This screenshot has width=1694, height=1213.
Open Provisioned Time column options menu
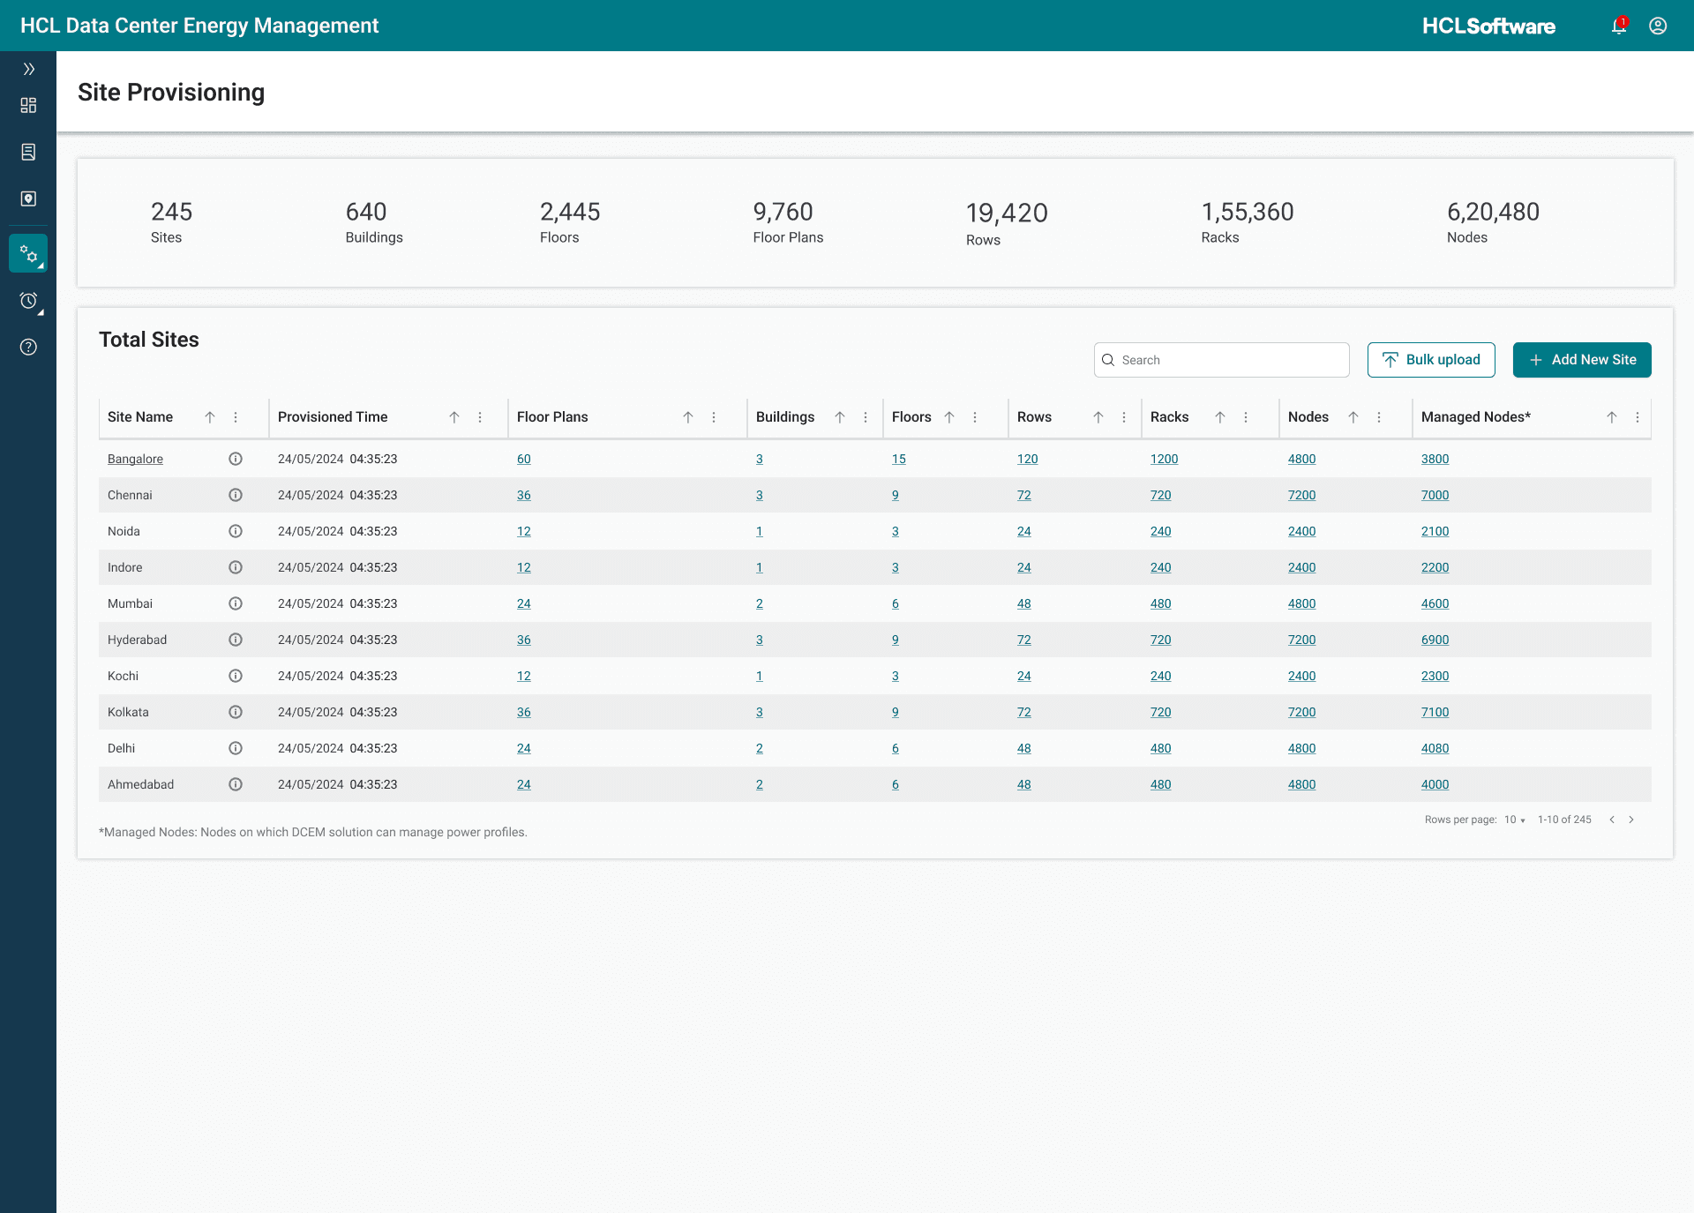[480, 417]
